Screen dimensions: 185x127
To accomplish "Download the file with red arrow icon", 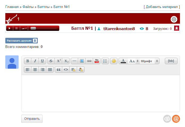I will click(176, 28).
